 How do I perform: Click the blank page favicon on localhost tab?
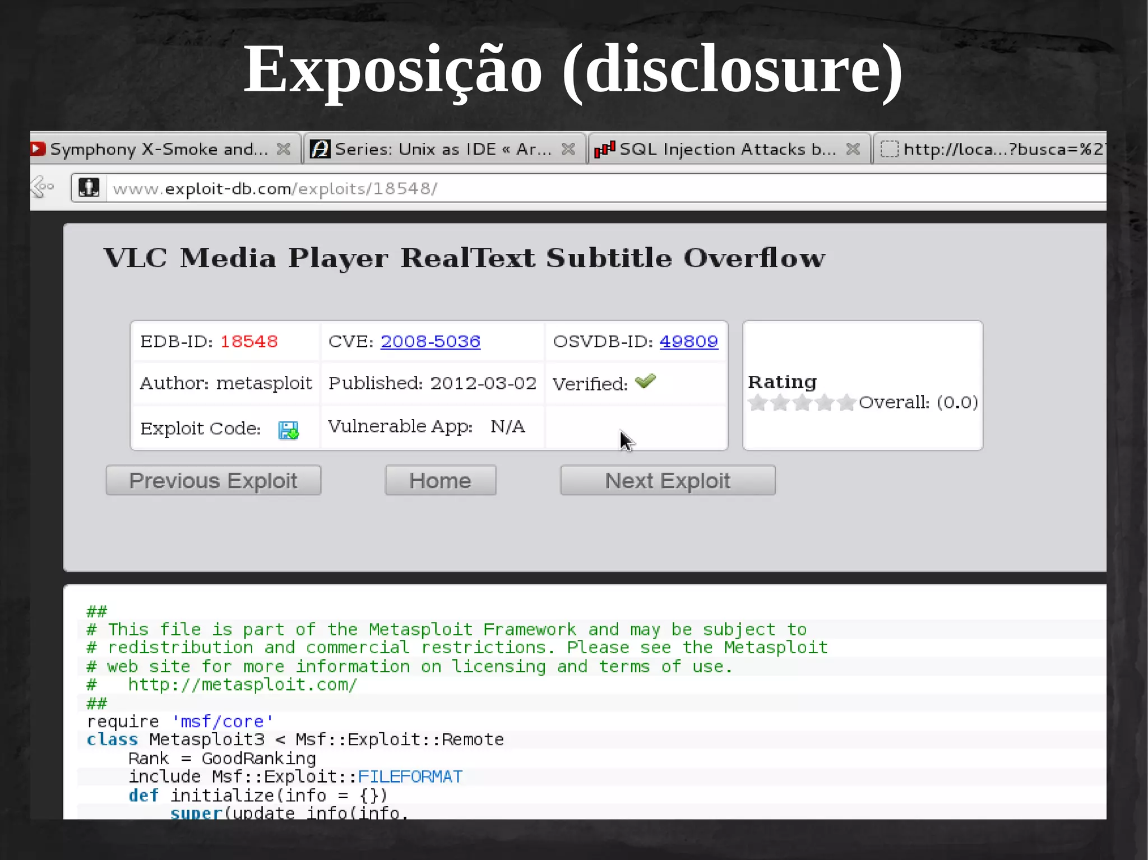[890, 149]
